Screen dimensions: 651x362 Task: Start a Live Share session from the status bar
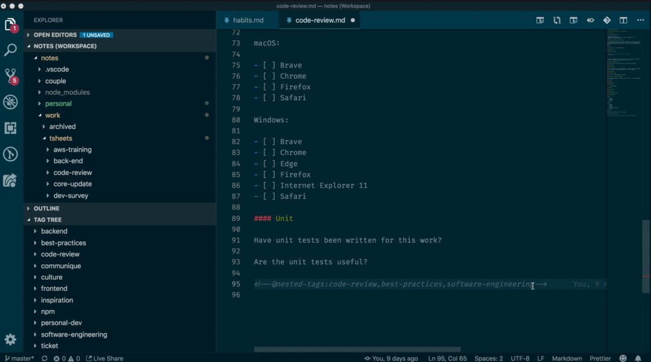105,358
